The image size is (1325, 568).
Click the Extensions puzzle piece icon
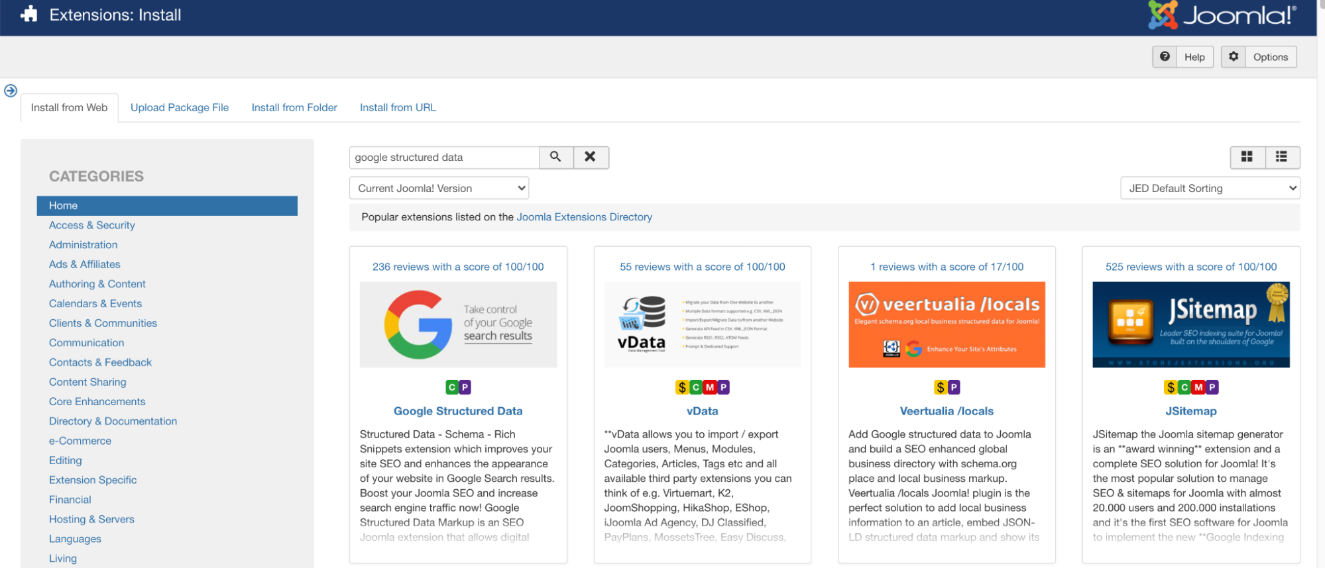(29, 15)
